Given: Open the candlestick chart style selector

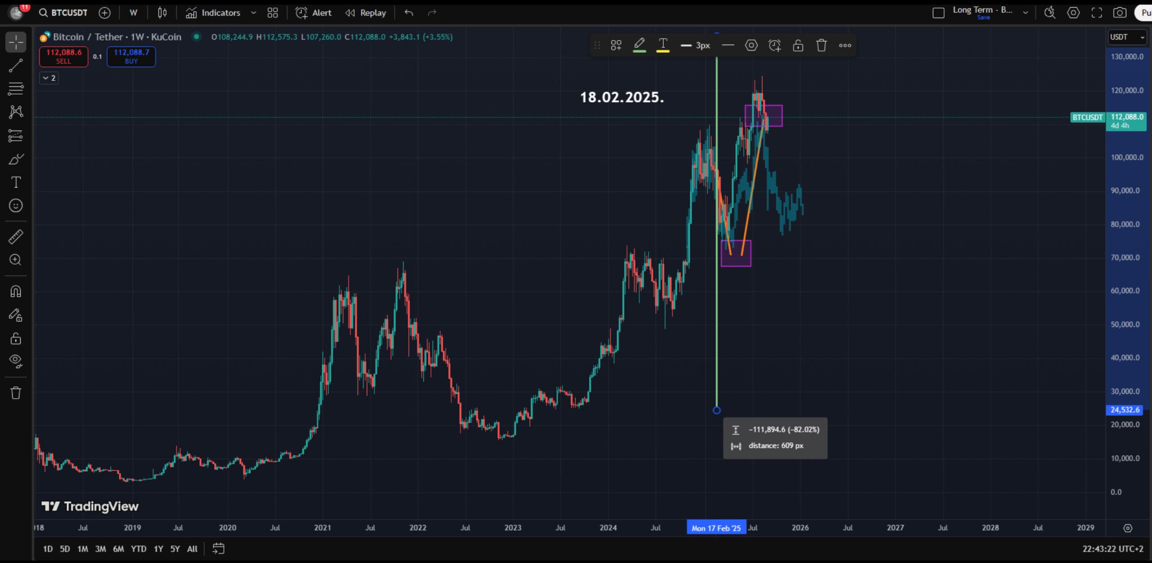Looking at the screenshot, I should tap(162, 13).
